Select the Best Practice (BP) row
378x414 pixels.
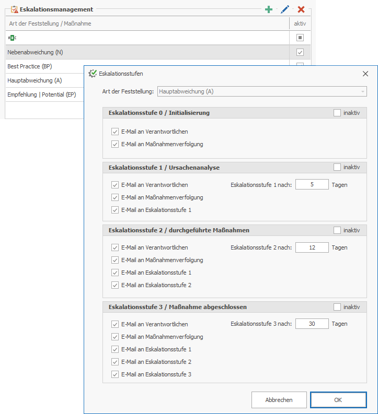pos(45,66)
